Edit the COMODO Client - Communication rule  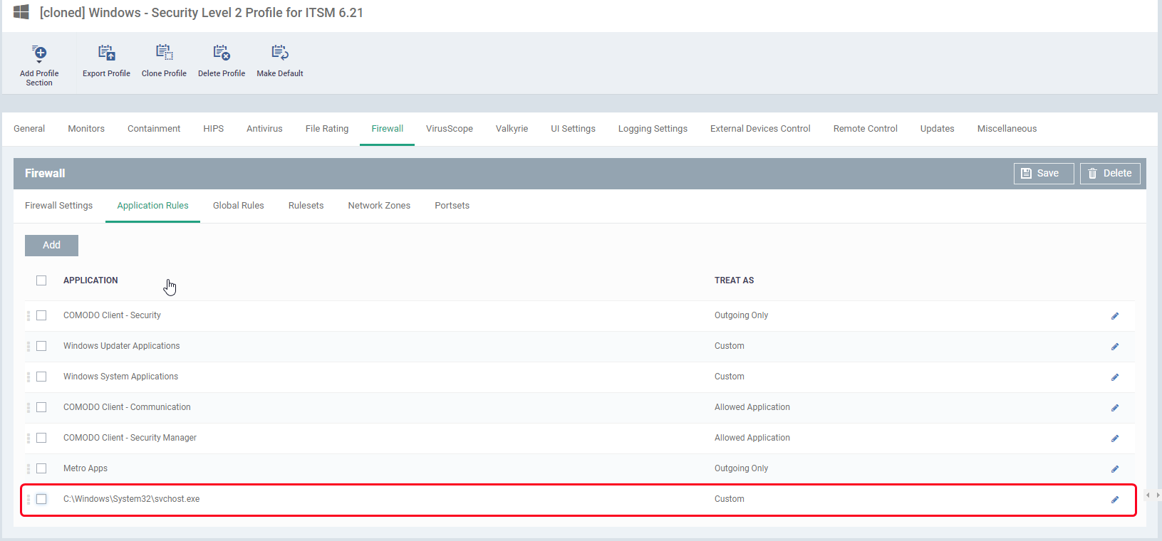[1115, 408]
